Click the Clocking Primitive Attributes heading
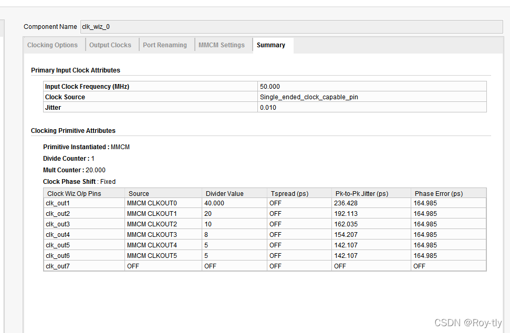Image resolution: width=510 pixels, height=333 pixels. coord(73,130)
